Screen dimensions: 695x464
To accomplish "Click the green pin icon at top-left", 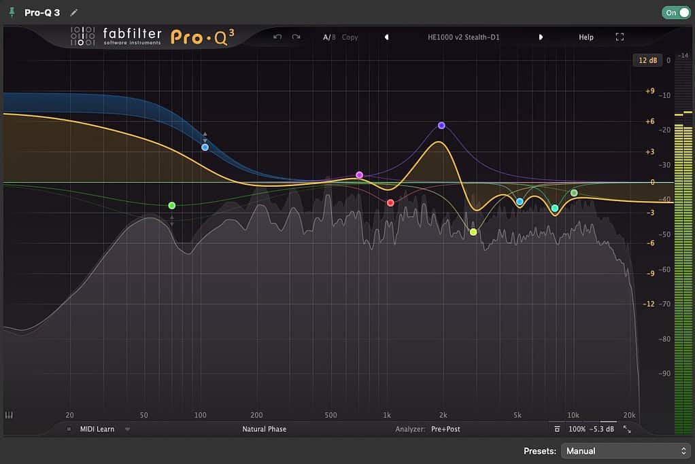I will (12, 12).
